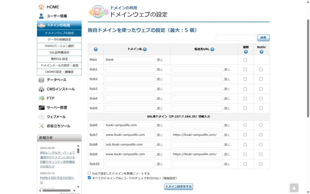Click ドメイン設定をする submit button
The height and width of the screenshot is (194, 310).
coord(179,186)
